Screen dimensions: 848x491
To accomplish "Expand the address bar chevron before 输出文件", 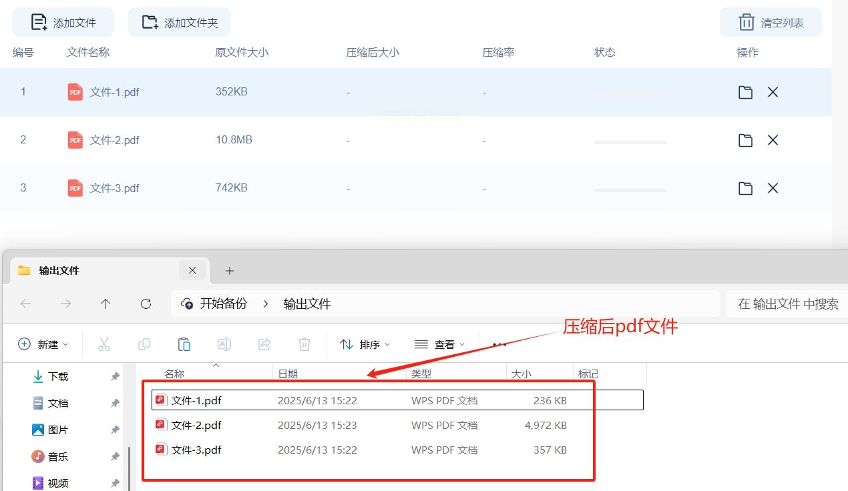I will pos(266,304).
